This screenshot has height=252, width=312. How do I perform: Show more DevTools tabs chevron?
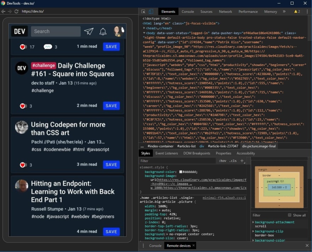tap(284, 12)
